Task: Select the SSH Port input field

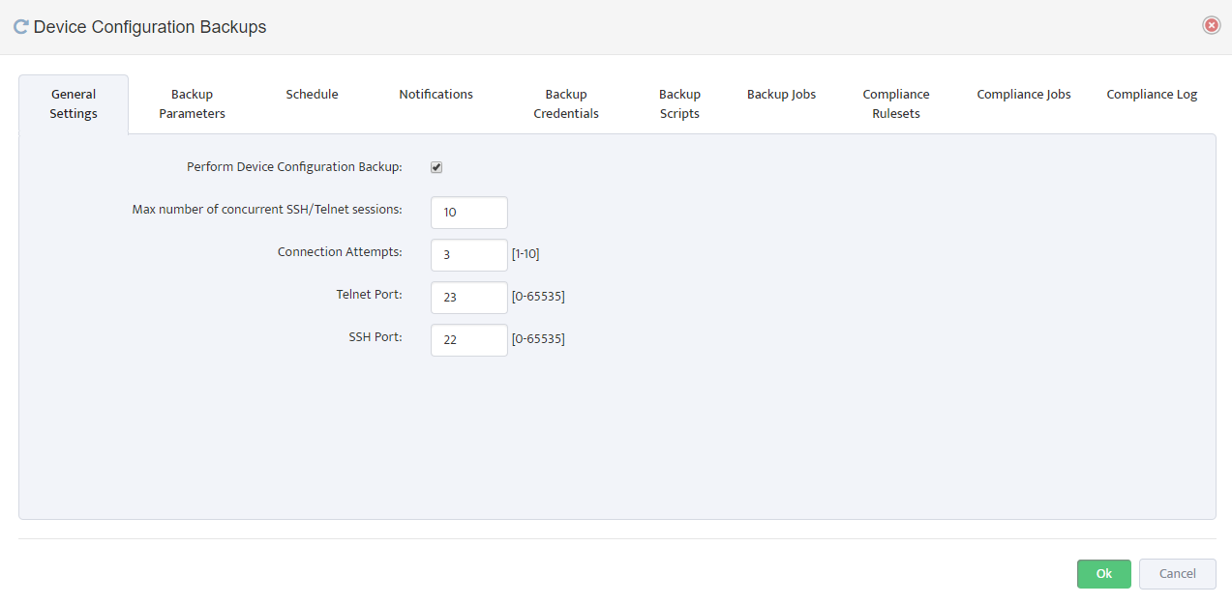Action: point(469,340)
